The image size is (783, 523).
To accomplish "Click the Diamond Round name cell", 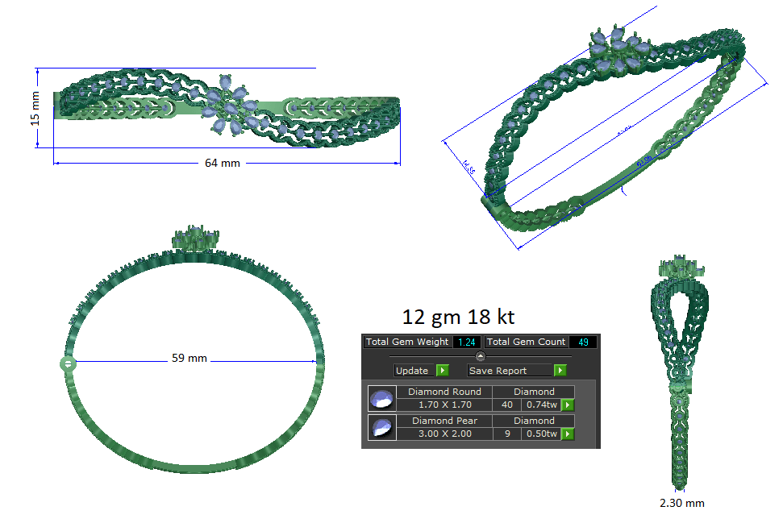I will coord(444,392).
